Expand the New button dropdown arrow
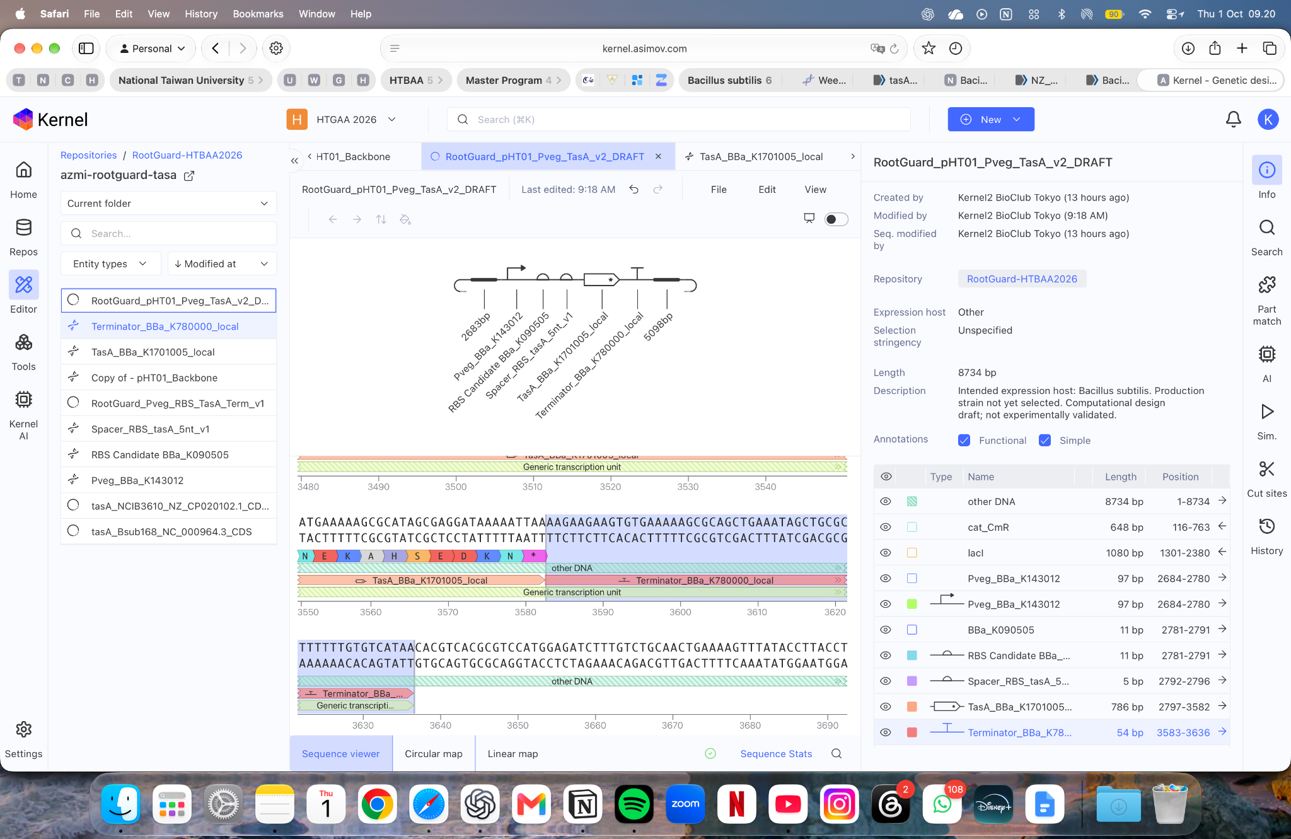The width and height of the screenshot is (1291, 839). point(1017,119)
